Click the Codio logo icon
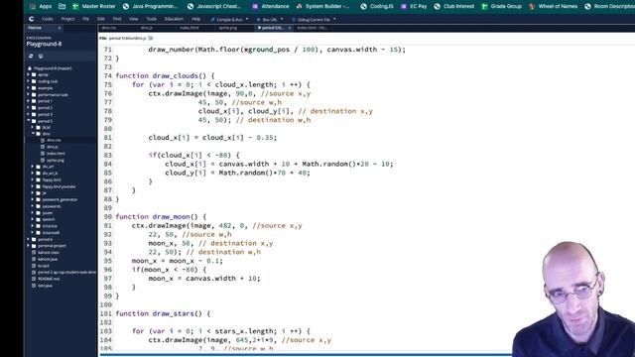635x357 pixels. click(x=32, y=19)
